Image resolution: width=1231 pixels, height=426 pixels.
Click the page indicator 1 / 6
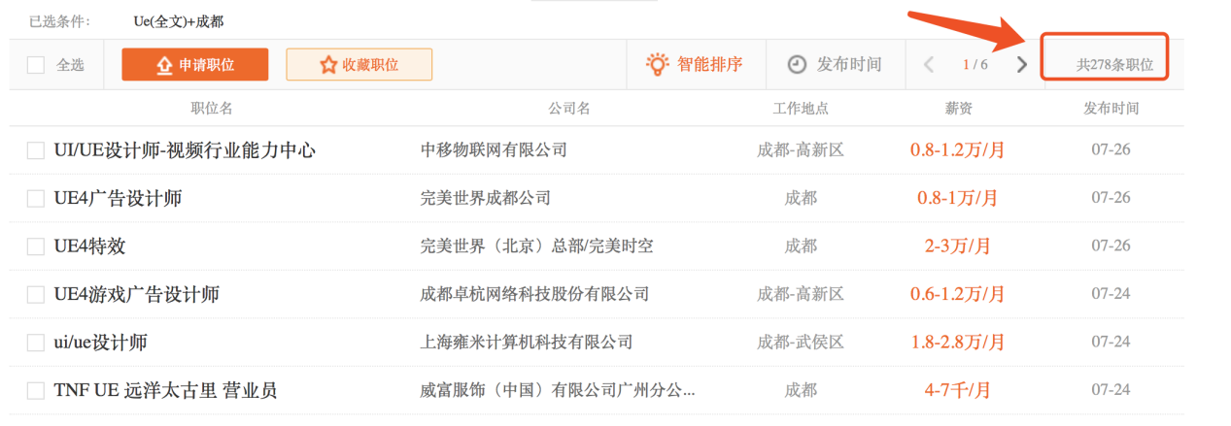point(975,65)
